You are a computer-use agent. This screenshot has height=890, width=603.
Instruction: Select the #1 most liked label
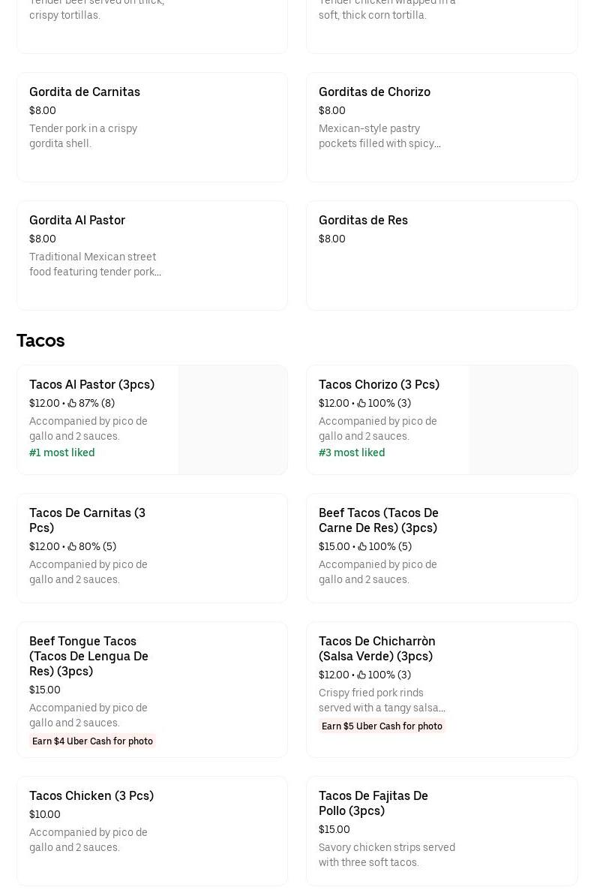click(61, 453)
